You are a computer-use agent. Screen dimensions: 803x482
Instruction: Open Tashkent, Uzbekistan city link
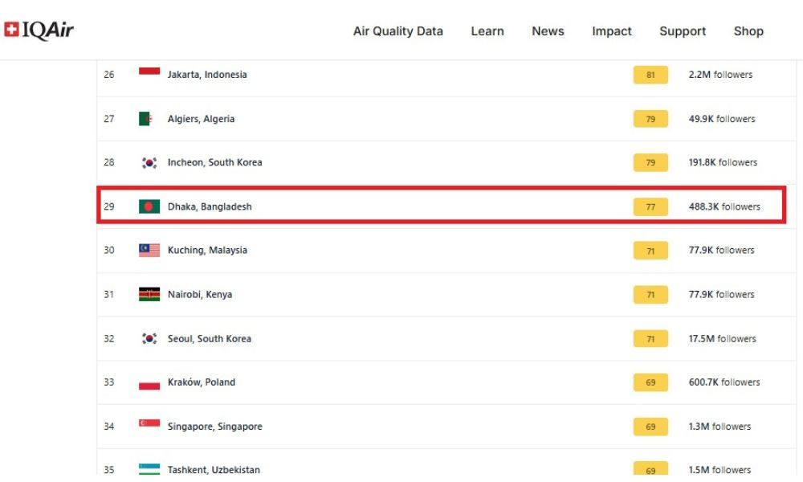[x=214, y=470]
